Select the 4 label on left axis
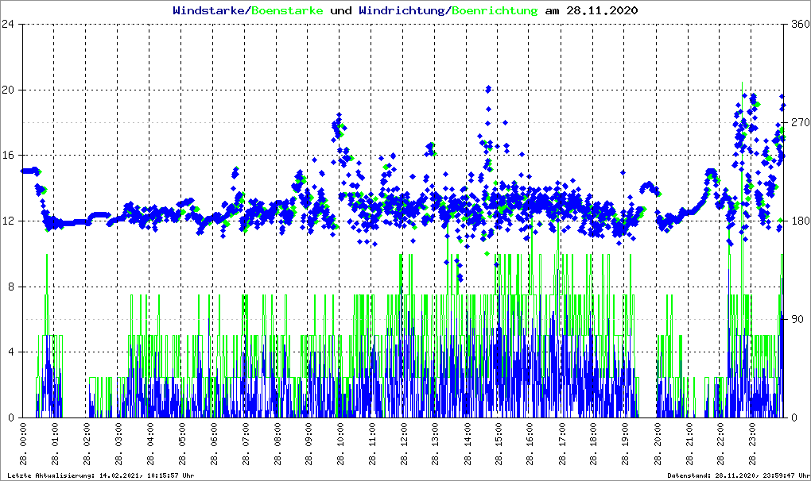Image resolution: width=811 pixels, height=481 pixels. 11,352
